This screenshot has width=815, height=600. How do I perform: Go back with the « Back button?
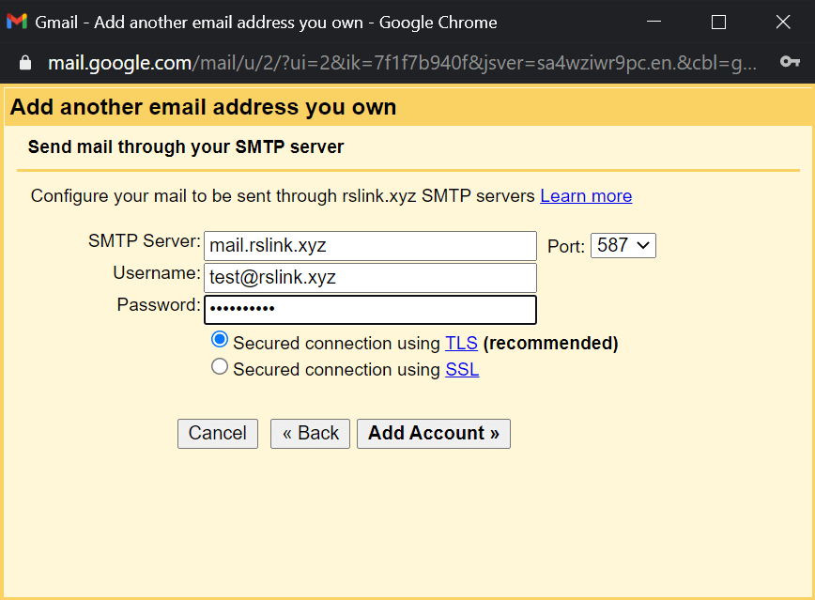tap(310, 434)
